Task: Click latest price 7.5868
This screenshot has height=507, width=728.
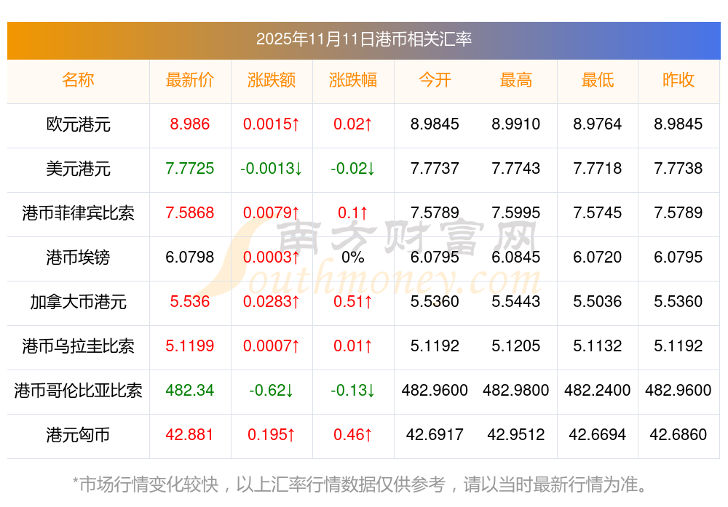Action: pos(190,213)
